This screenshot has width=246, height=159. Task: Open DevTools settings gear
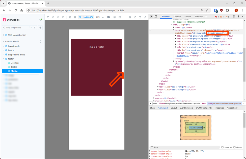(234, 16)
